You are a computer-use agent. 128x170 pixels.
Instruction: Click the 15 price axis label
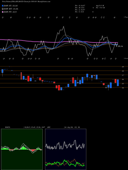[123, 84]
